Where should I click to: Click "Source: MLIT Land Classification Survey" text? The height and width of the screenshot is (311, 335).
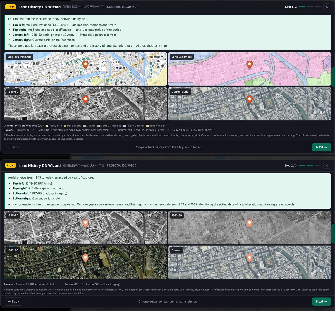click(141, 130)
